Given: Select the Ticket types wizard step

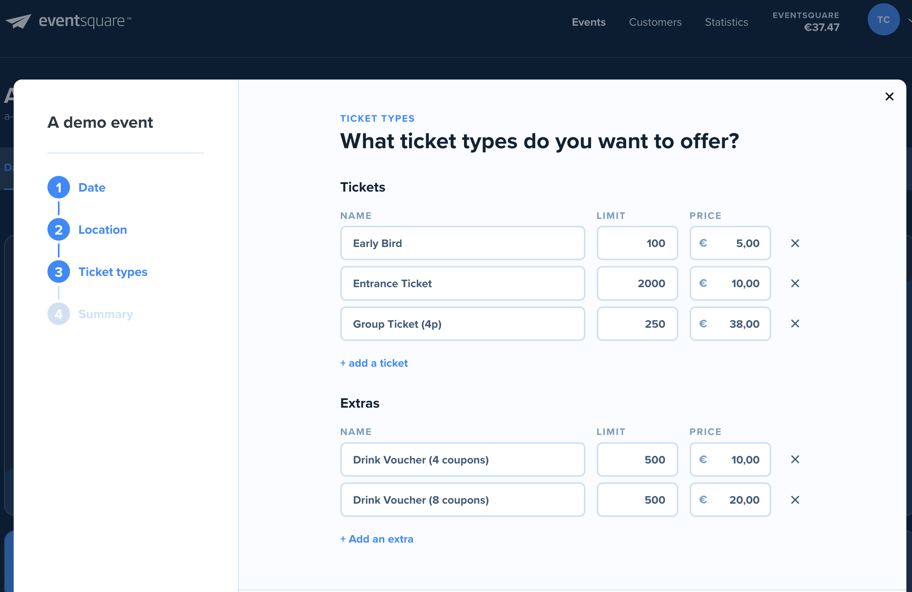Looking at the screenshot, I should pos(113,272).
